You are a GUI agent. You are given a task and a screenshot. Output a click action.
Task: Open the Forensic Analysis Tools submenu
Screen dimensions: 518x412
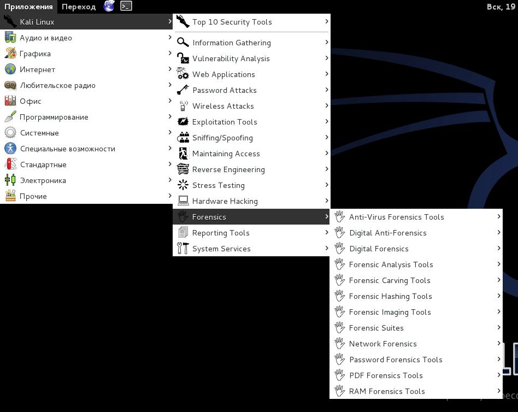coord(416,264)
